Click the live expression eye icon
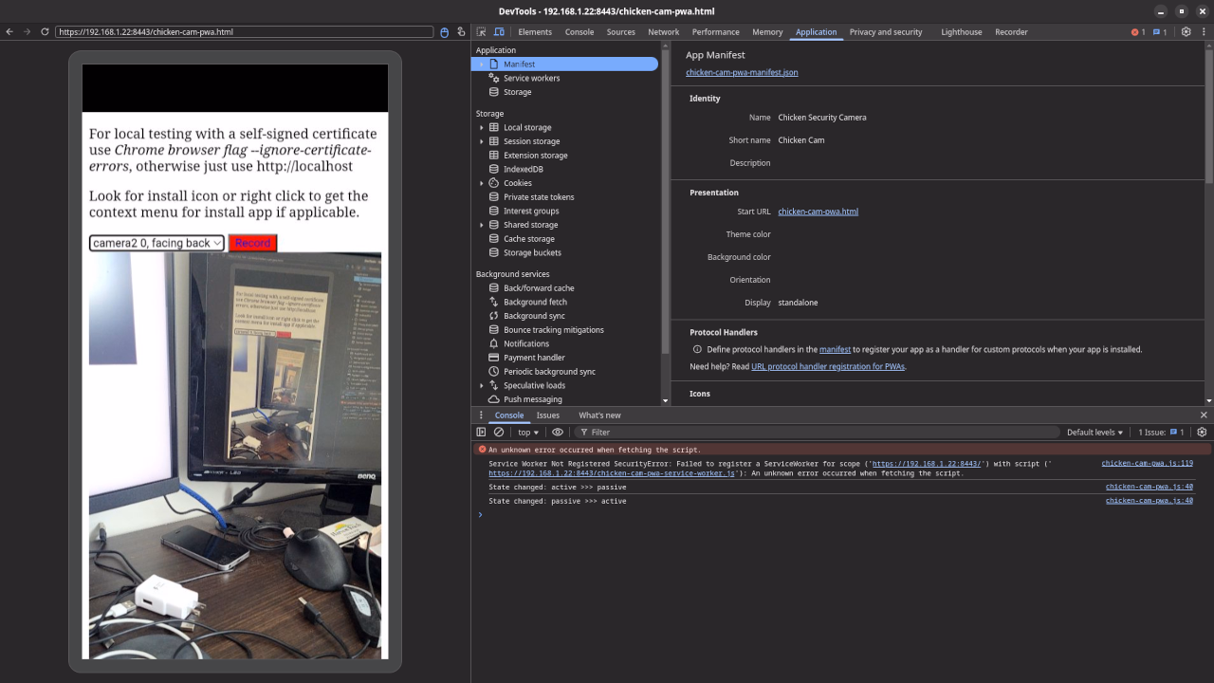 (x=558, y=433)
